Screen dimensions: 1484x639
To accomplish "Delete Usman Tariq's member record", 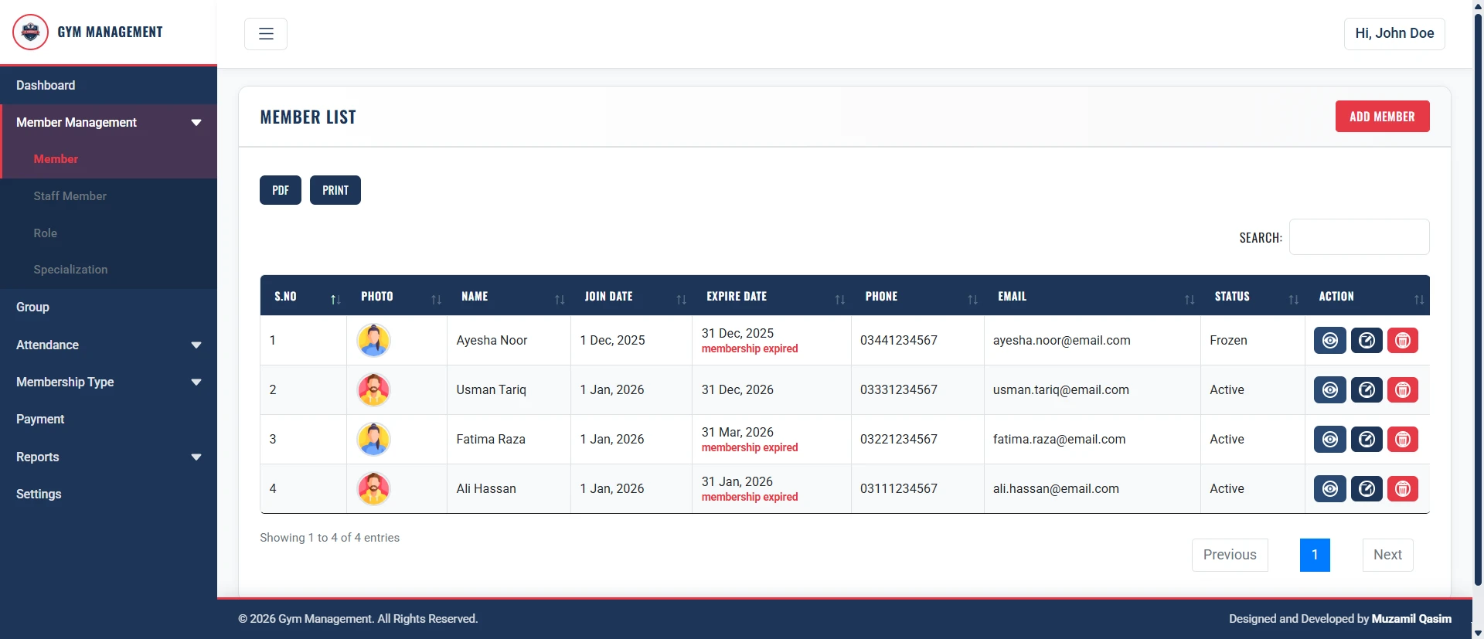I will click(x=1402, y=389).
